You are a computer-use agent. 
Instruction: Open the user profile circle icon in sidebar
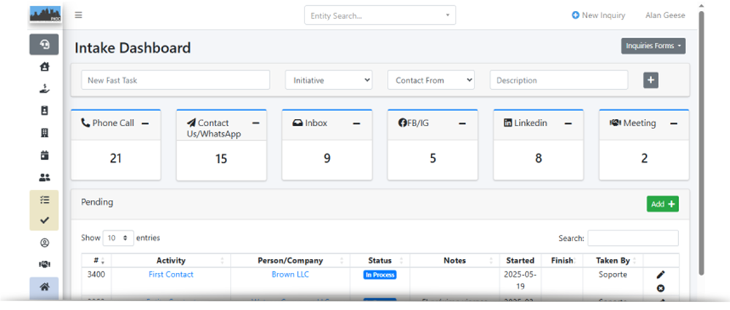pyautogui.click(x=44, y=243)
